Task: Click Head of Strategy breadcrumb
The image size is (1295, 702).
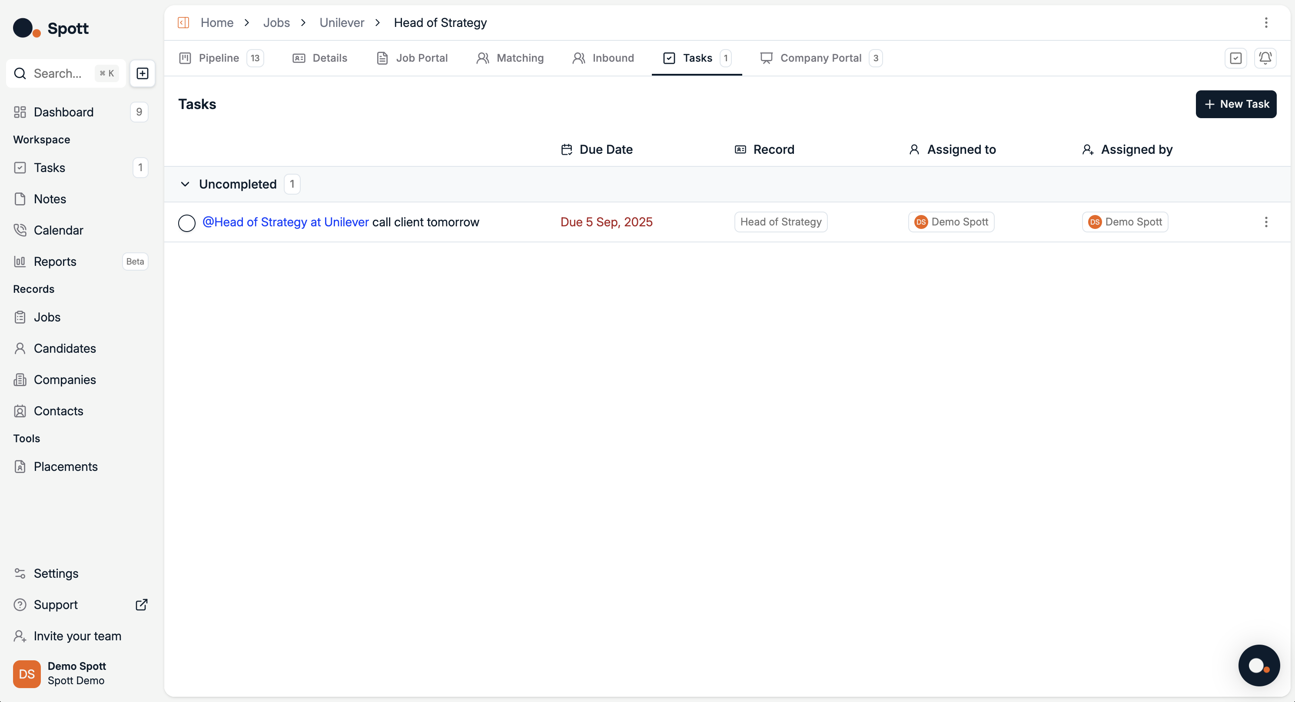Action: (x=440, y=23)
